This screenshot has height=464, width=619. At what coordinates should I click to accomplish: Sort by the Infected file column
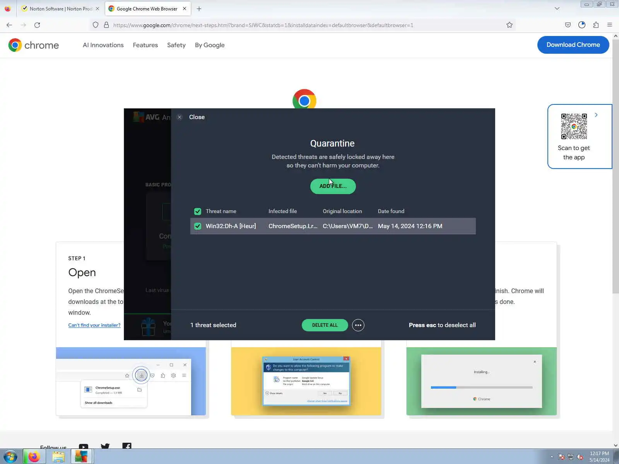click(282, 211)
